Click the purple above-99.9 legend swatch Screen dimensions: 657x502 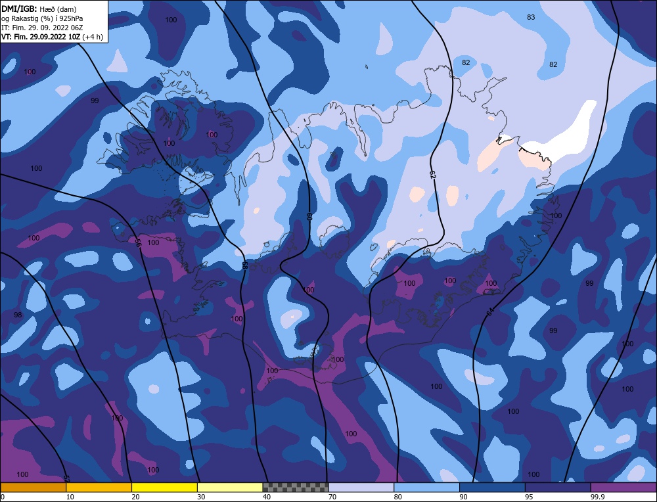coord(624,487)
